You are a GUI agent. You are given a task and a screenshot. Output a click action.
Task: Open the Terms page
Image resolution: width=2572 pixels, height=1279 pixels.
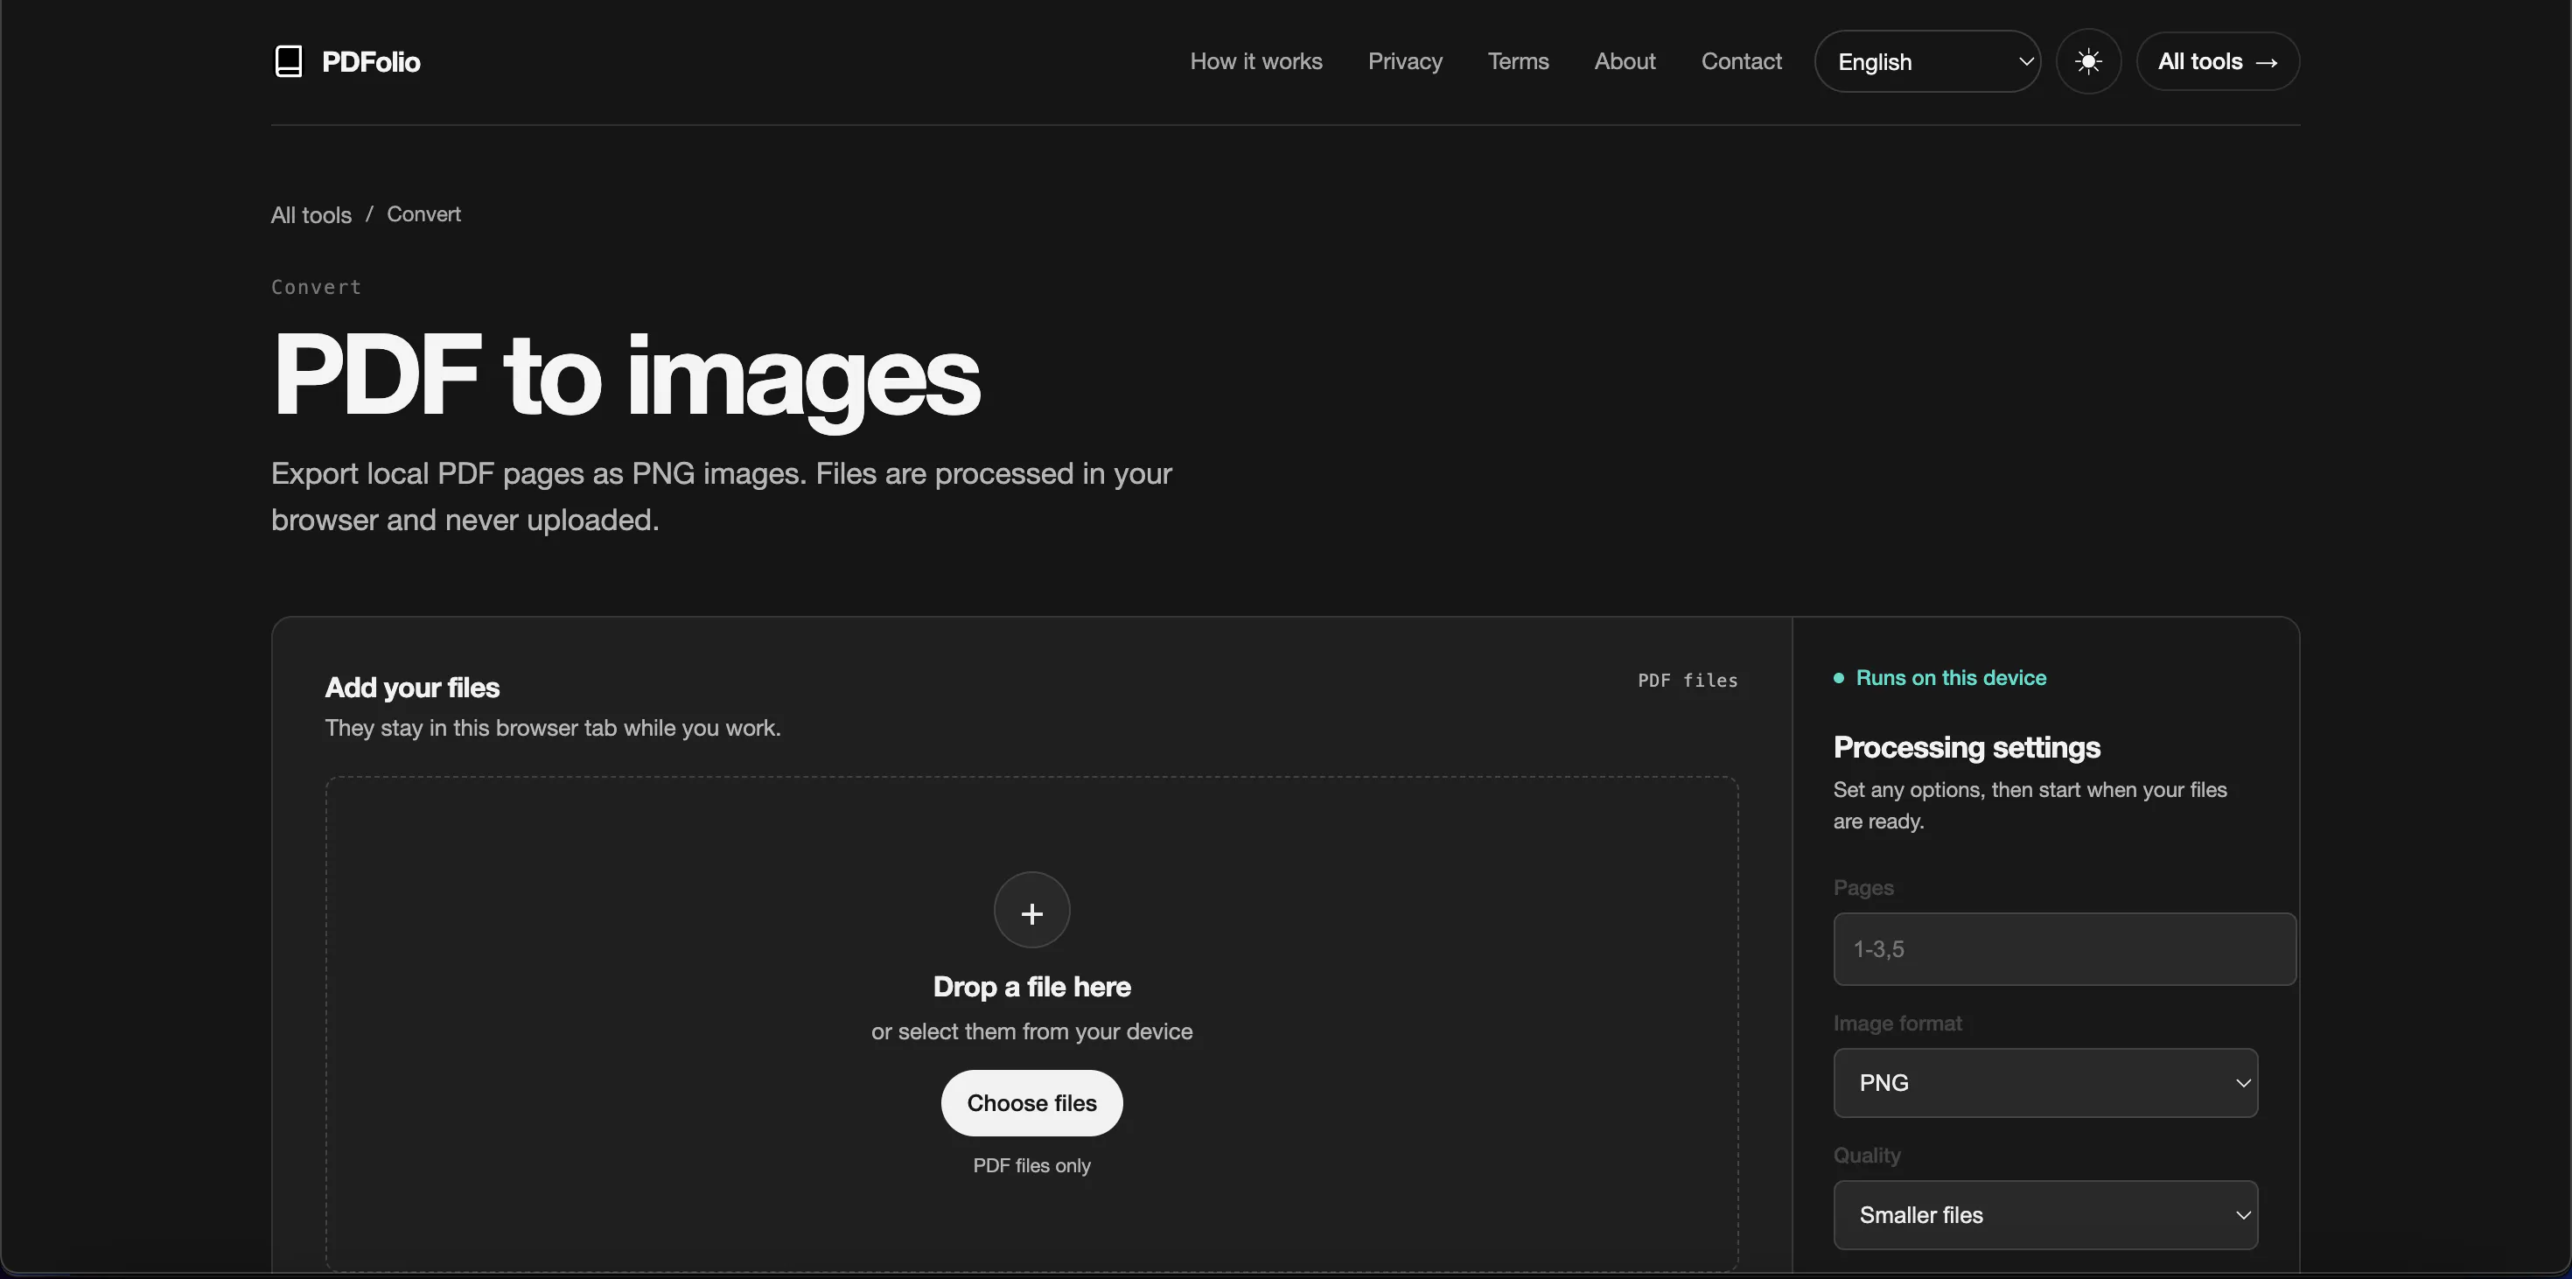[1518, 62]
